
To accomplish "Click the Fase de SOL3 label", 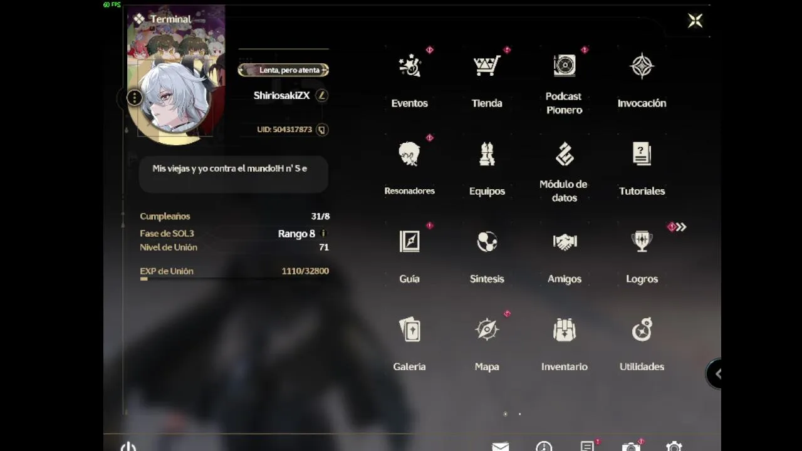I will coord(167,234).
